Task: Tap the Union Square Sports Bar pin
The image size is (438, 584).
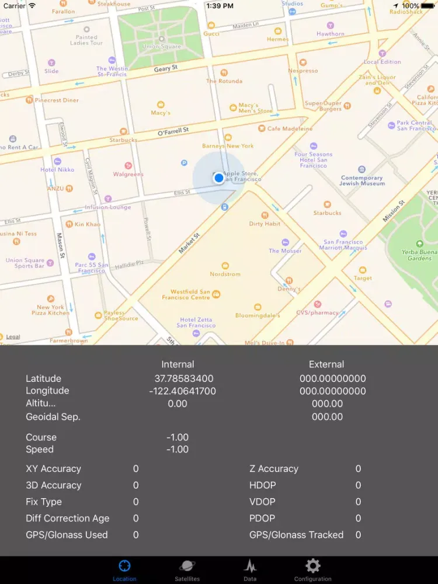Action: 50,263
